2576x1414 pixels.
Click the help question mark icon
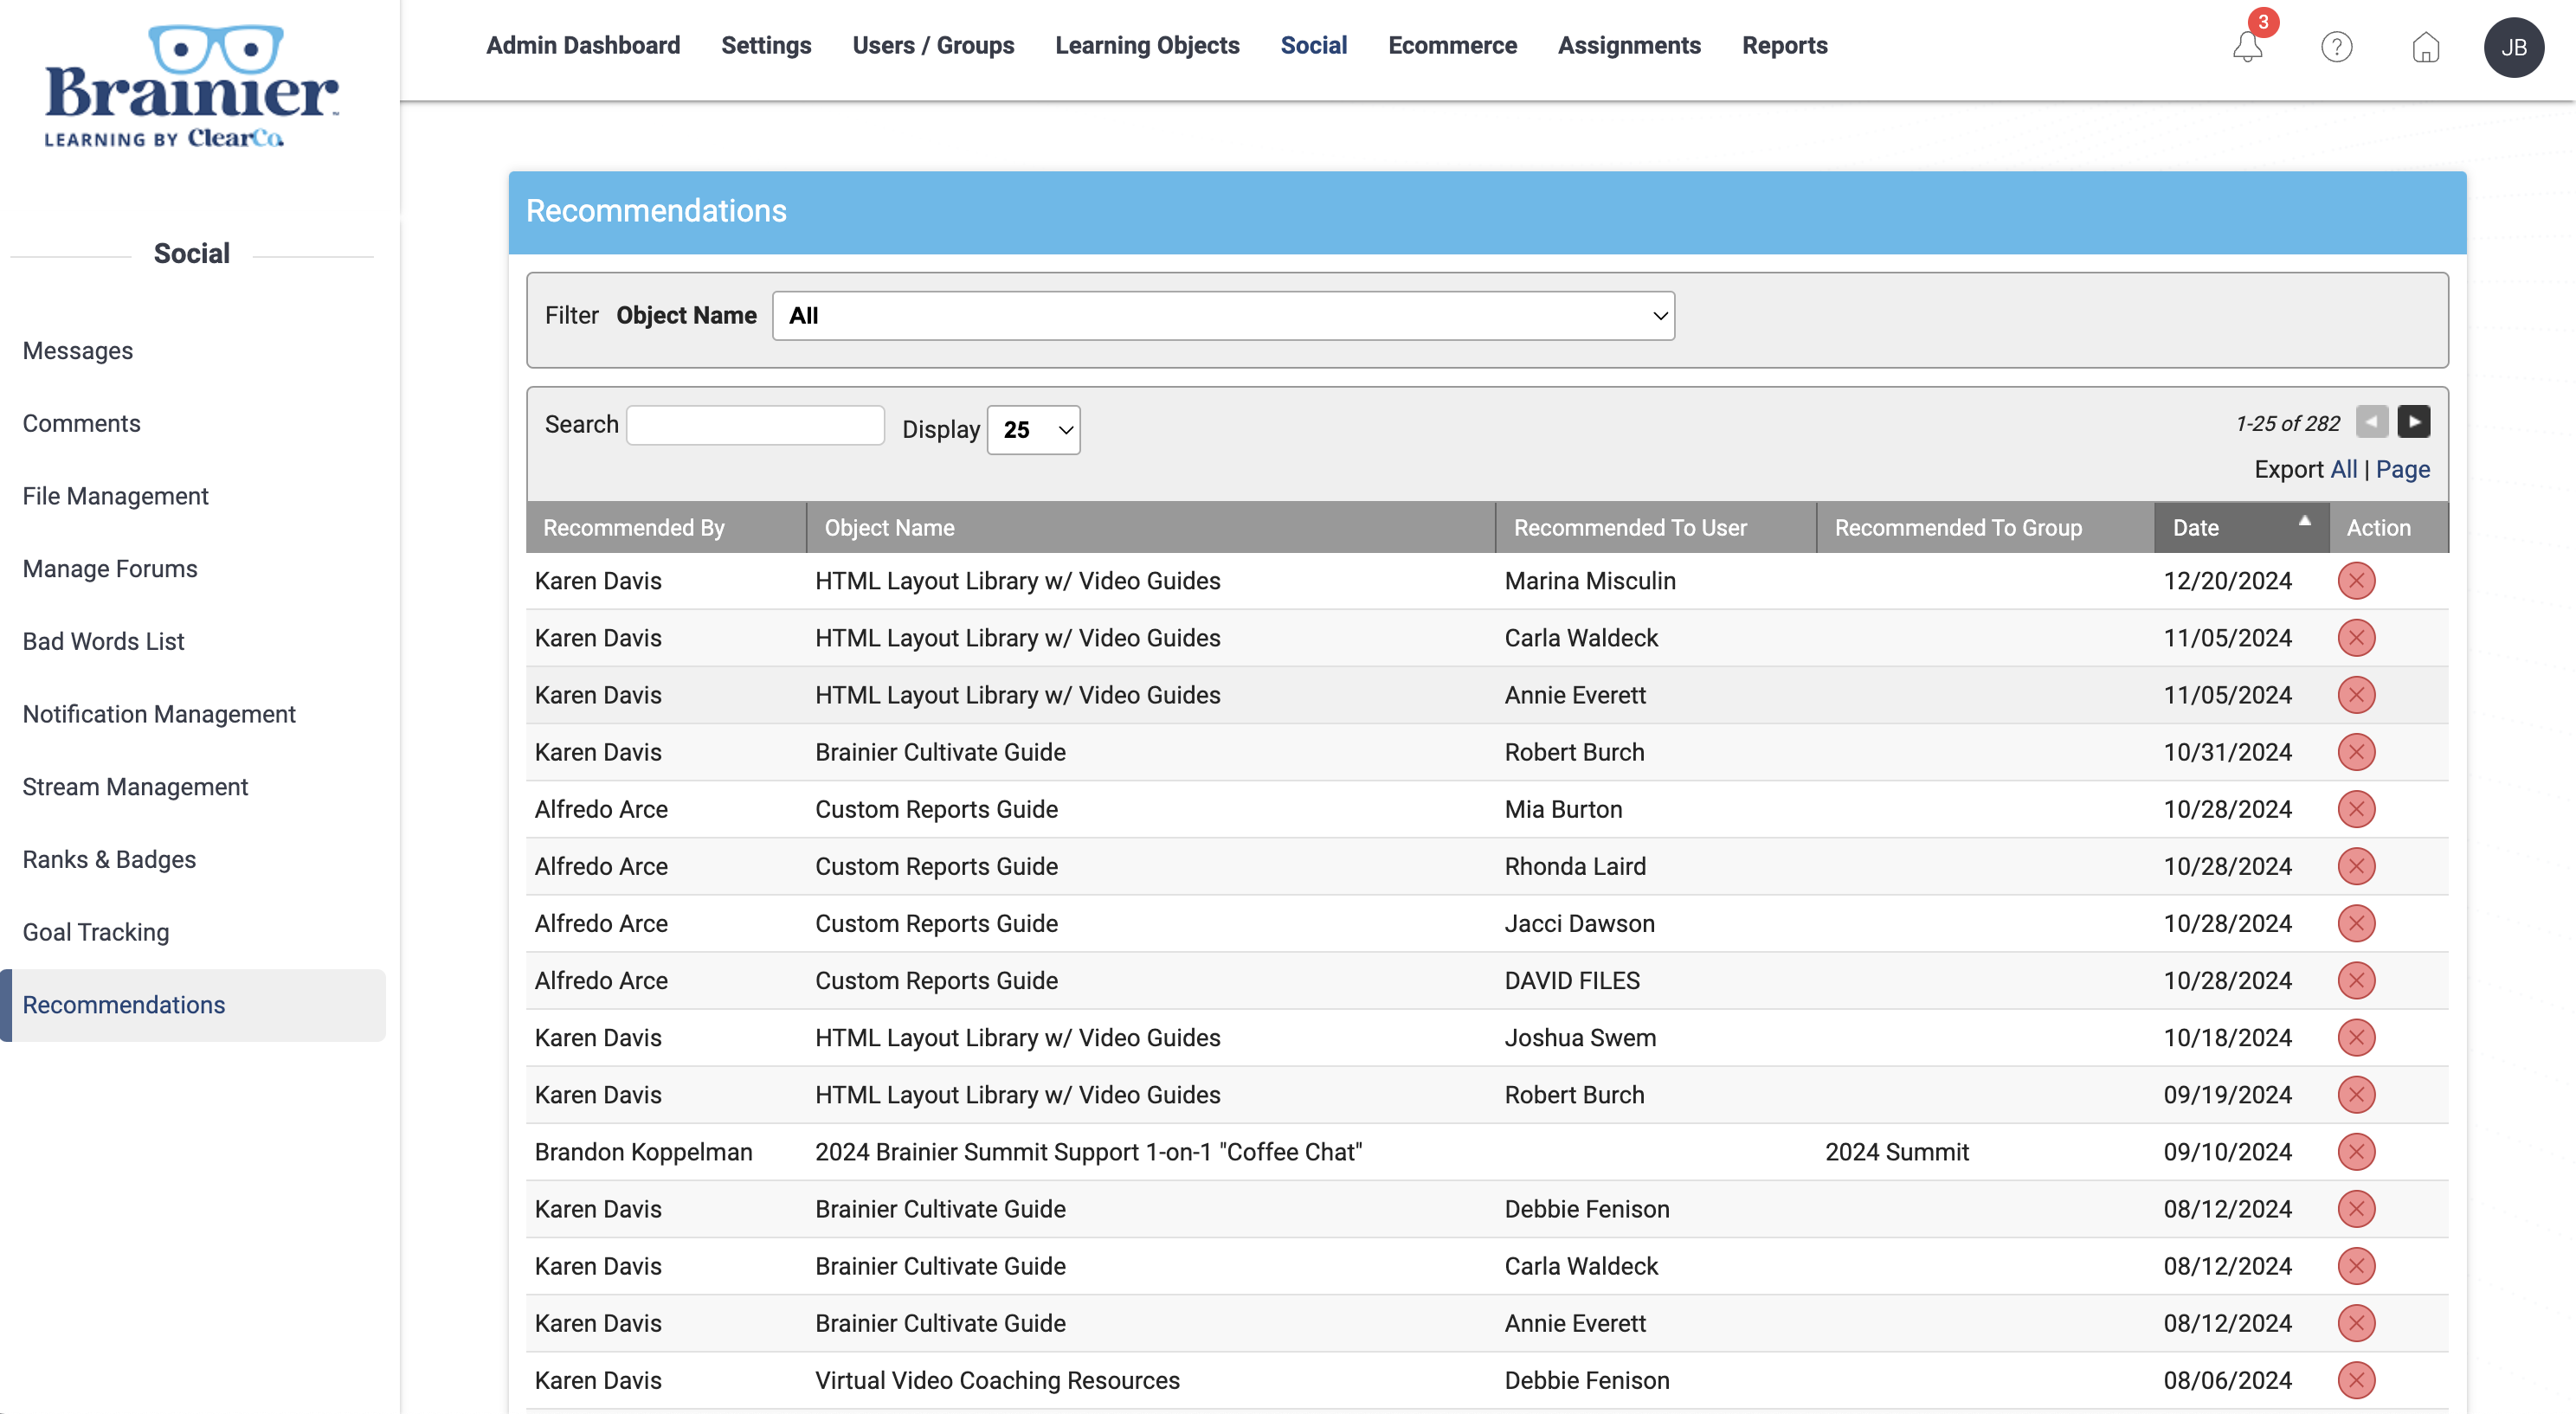coord(2336,47)
